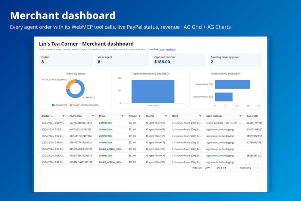Open the shop link
This screenshot has height=201, width=301.
pos(162,49)
